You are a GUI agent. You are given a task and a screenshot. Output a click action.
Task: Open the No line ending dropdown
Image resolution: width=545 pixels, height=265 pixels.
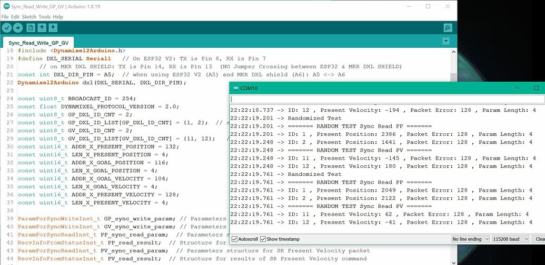point(470,239)
